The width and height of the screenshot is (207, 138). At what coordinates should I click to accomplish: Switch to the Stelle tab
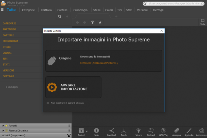click(97, 10)
